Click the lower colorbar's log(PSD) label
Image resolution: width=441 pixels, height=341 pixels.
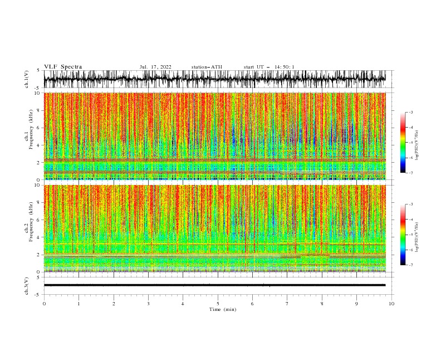[x=416, y=237]
